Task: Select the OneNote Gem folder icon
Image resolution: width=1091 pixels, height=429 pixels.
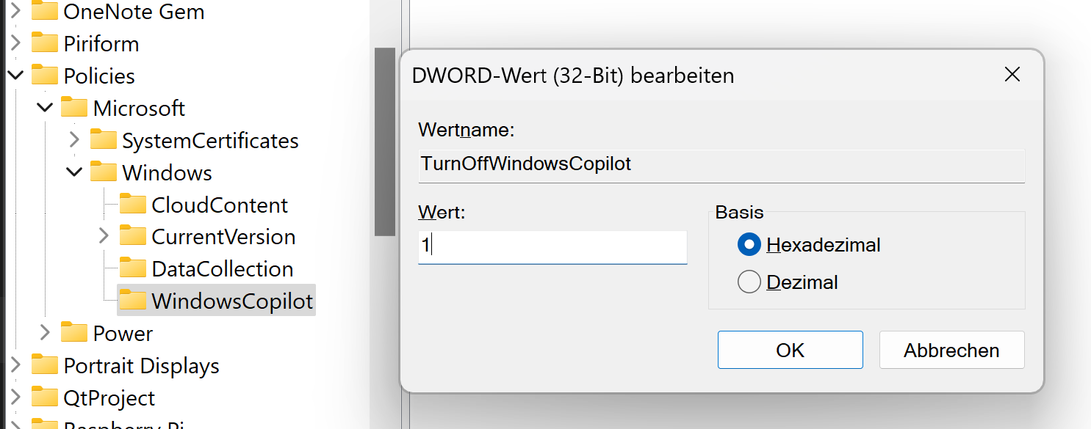Action: [44, 11]
